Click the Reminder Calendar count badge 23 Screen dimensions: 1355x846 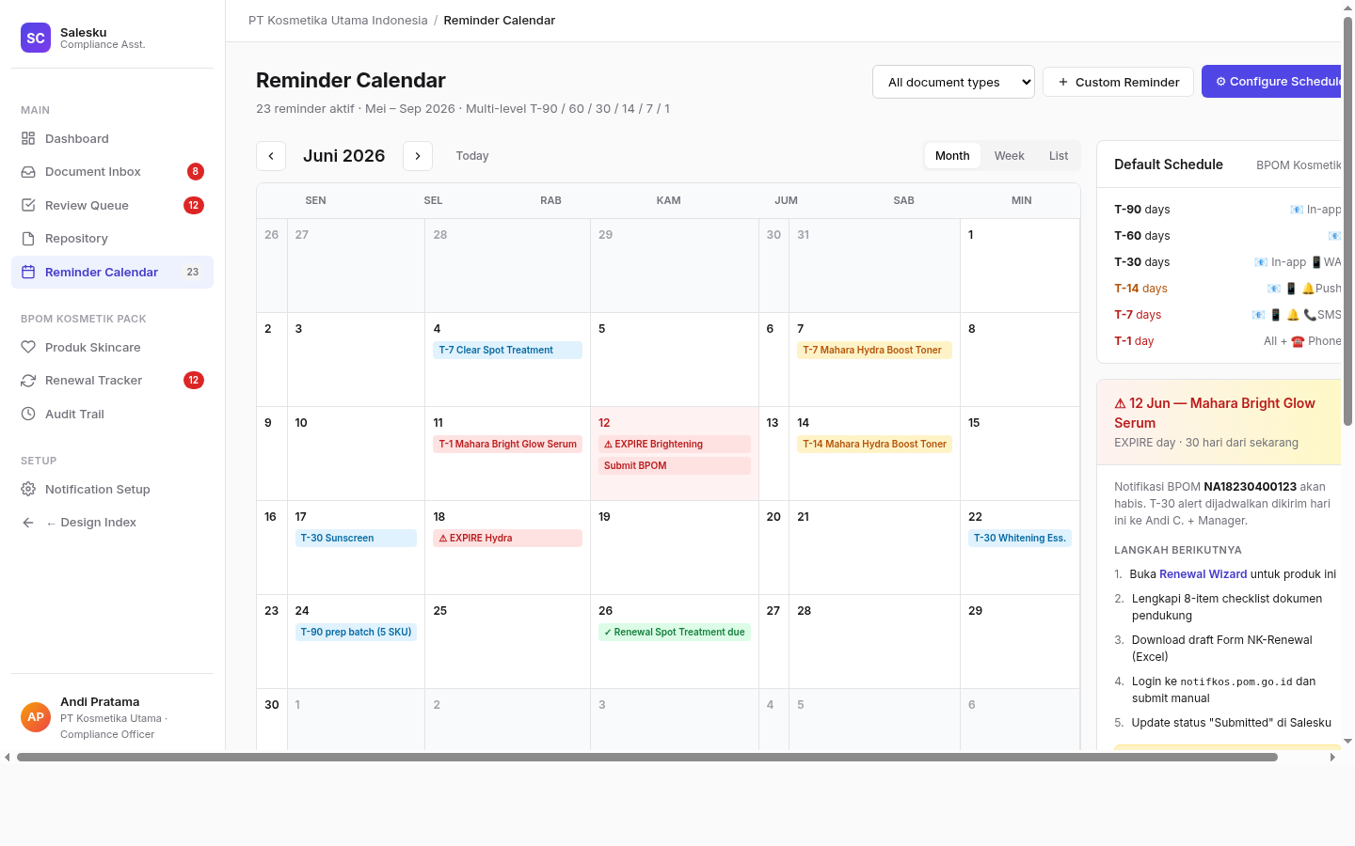192,272
